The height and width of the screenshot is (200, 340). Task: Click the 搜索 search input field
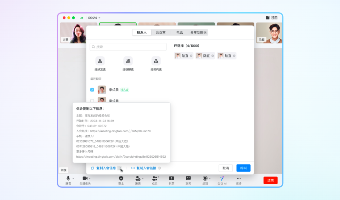point(128,47)
